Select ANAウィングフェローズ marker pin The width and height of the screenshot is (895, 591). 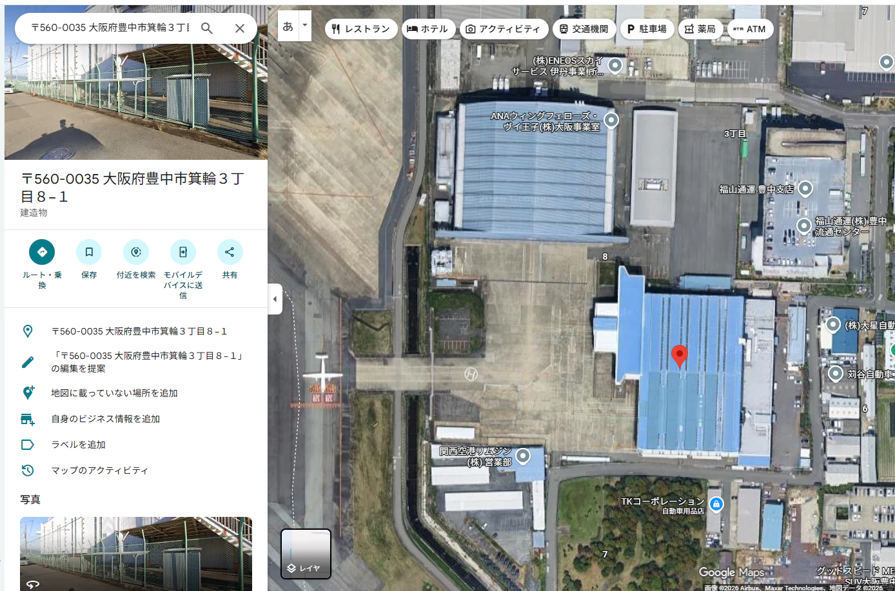[x=611, y=120]
